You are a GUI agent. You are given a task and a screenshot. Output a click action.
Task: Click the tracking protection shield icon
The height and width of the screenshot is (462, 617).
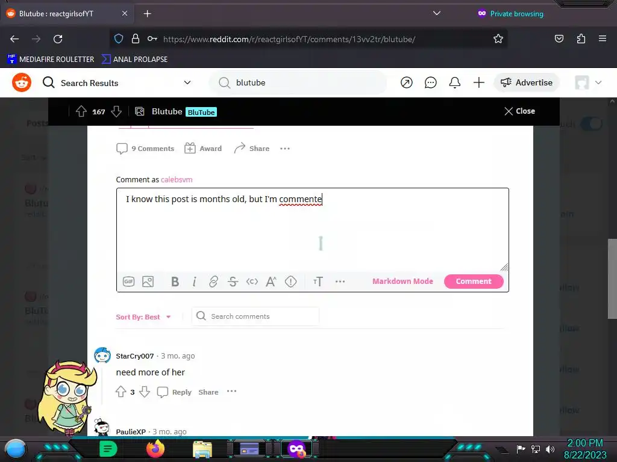119,39
